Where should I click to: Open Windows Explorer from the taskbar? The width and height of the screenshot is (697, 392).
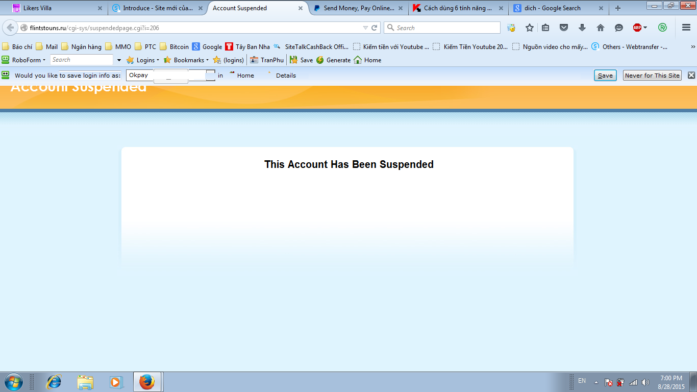click(85, 382)
